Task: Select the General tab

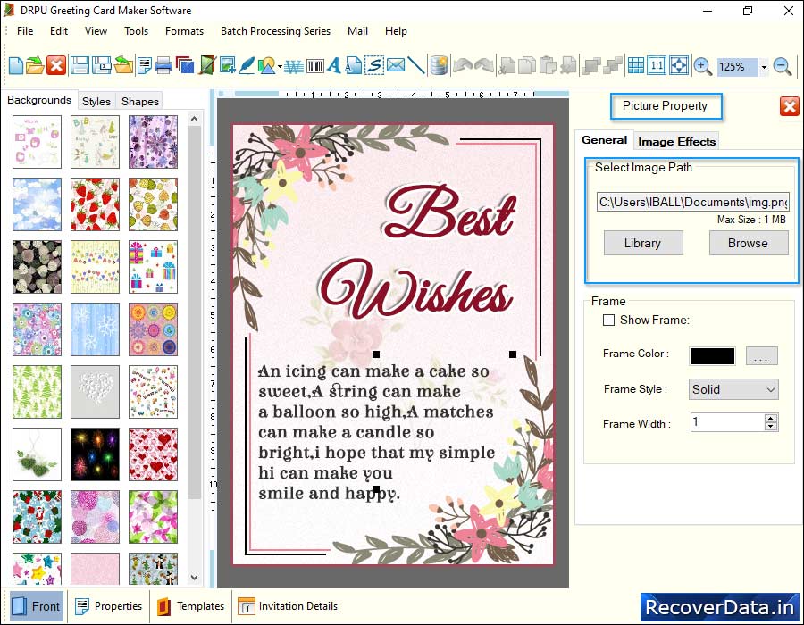Action: click(x=604, y=140)
